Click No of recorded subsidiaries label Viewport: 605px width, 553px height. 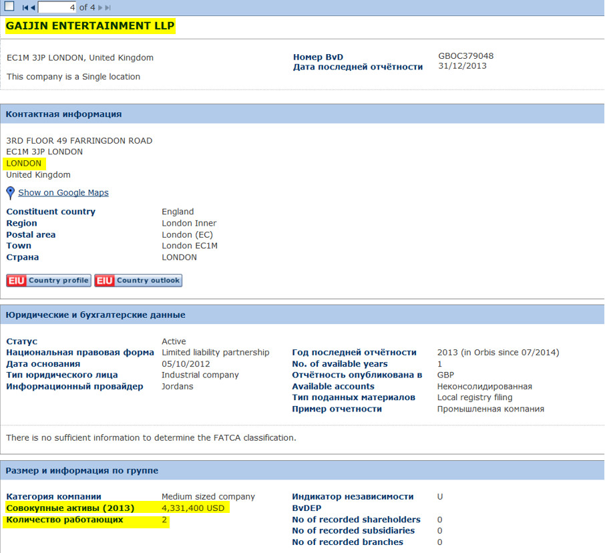[x=353, y=531]
